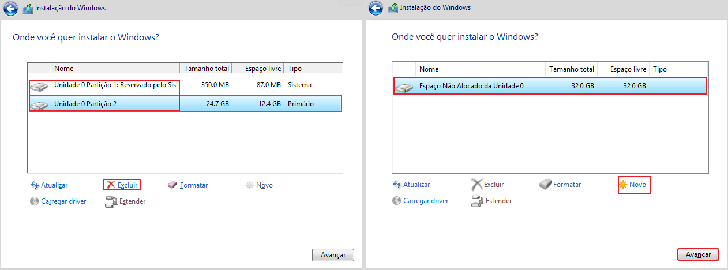Click the 32.0 GB Espaço livre cell
The image size is (728, 270).
[633, 86]
